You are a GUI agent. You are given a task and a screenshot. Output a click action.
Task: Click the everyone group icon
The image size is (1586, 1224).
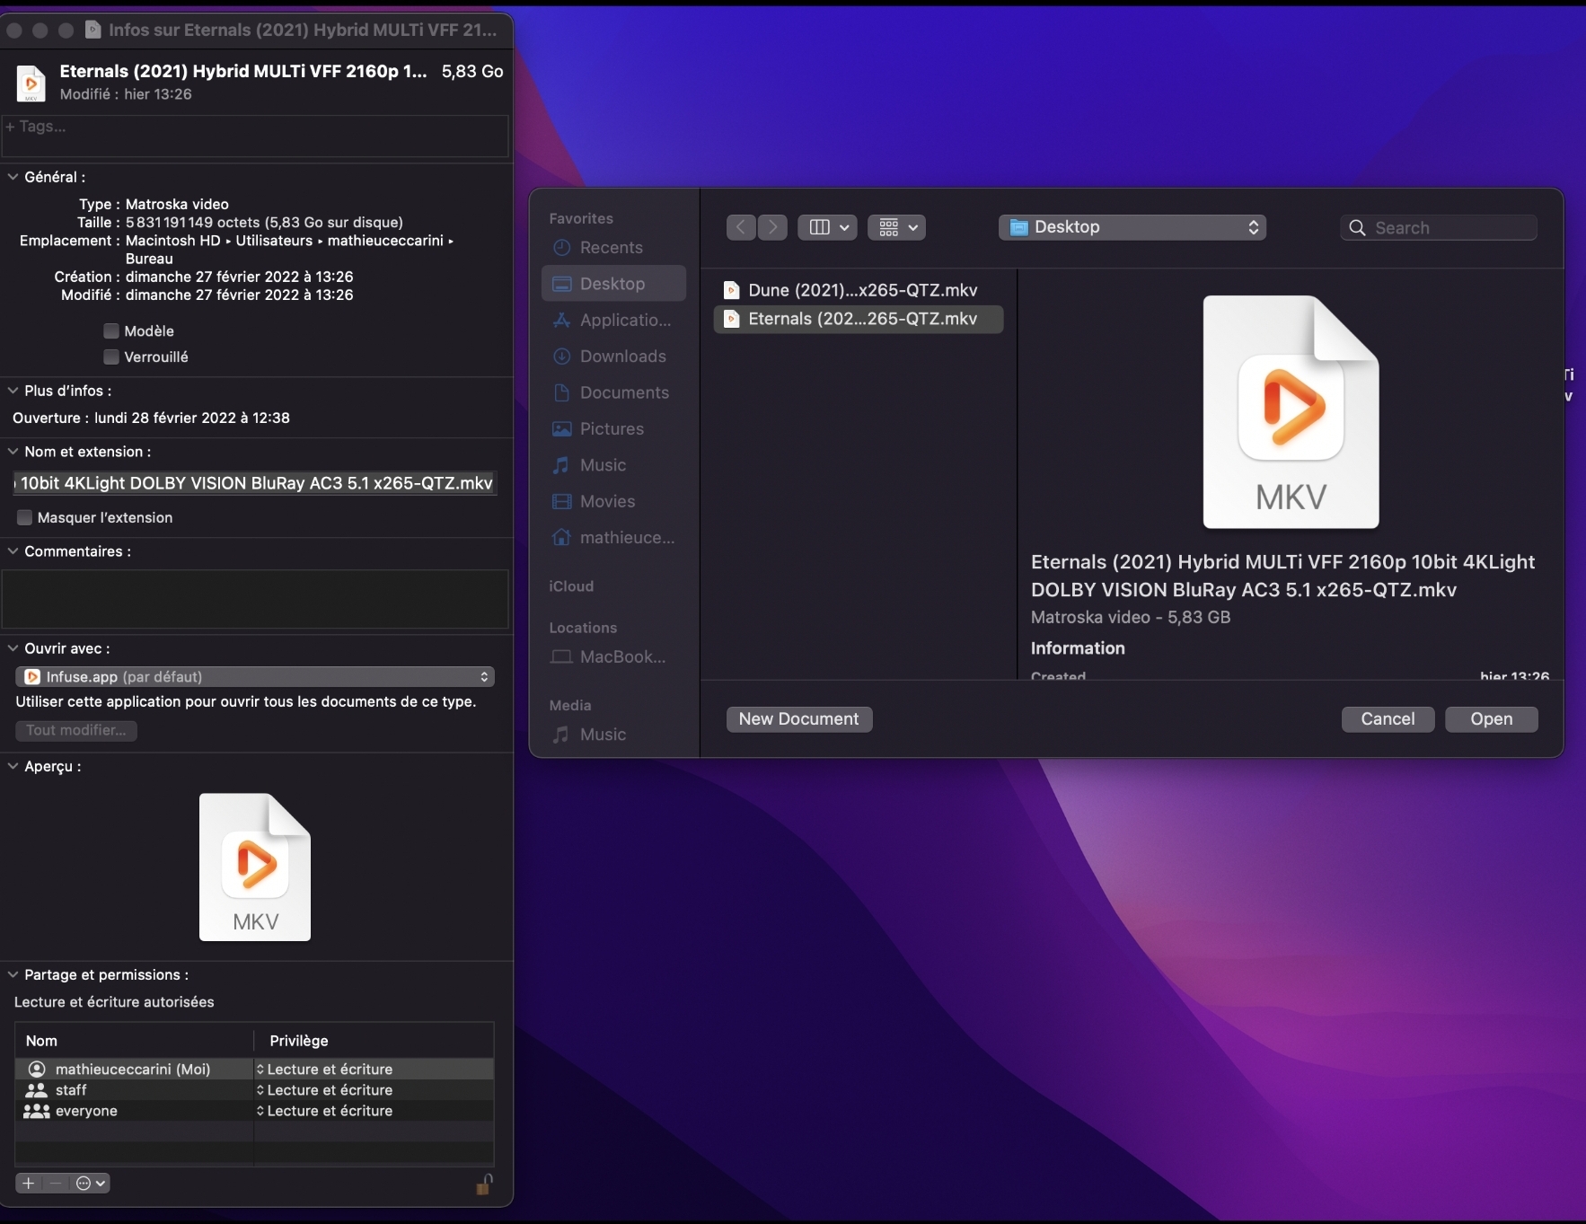tap(37, 1111)
